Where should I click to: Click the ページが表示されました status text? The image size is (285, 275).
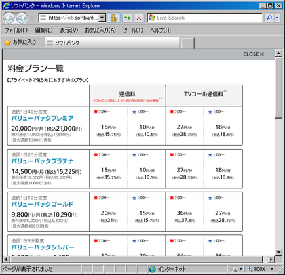[27, 269]
